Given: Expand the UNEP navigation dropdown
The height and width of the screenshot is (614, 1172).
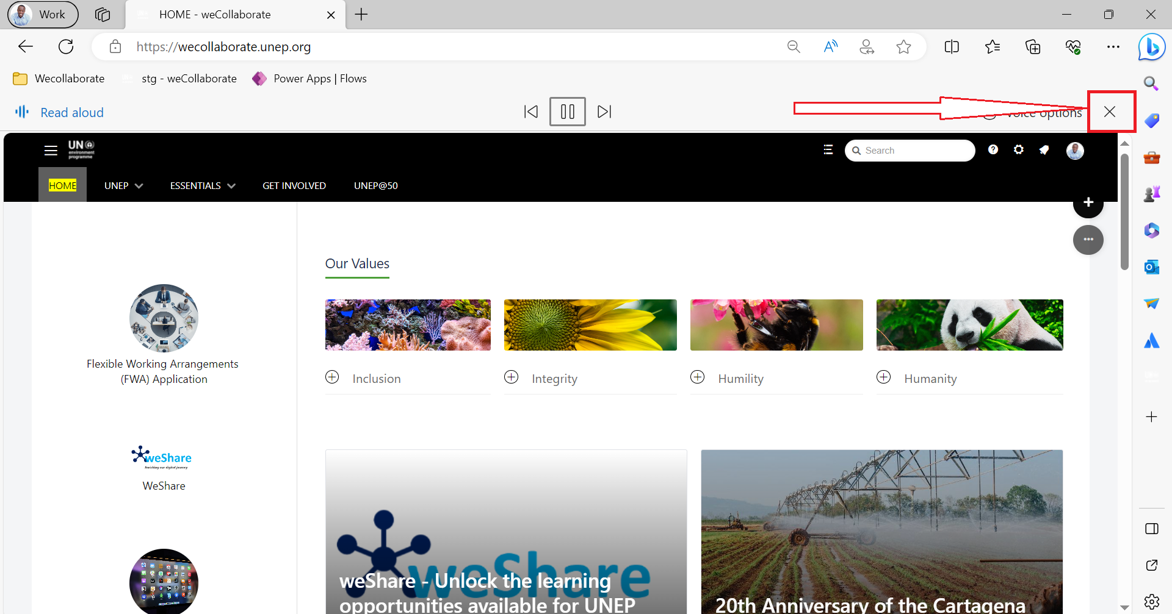Looking at the screenshot, I should [123, 185].
